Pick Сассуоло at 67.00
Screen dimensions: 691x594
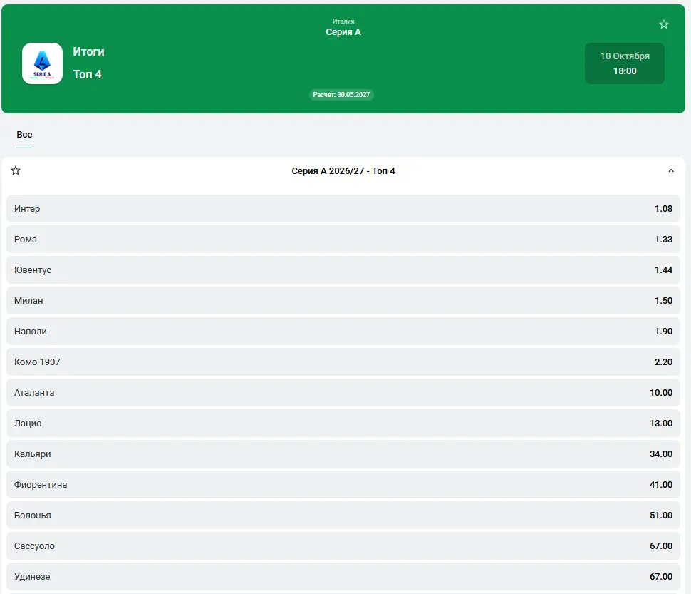(x=343, y=546)
